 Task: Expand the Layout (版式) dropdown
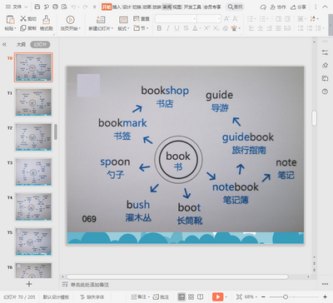[x=123, y=28]
